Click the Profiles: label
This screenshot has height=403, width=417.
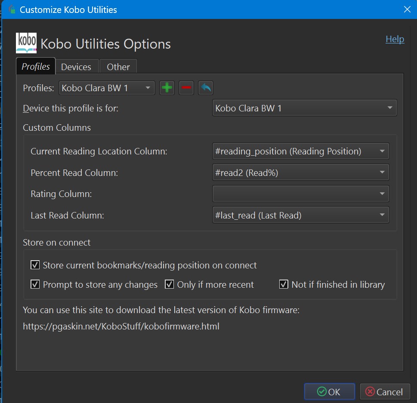pyautogui.click(x=39, y=88)
